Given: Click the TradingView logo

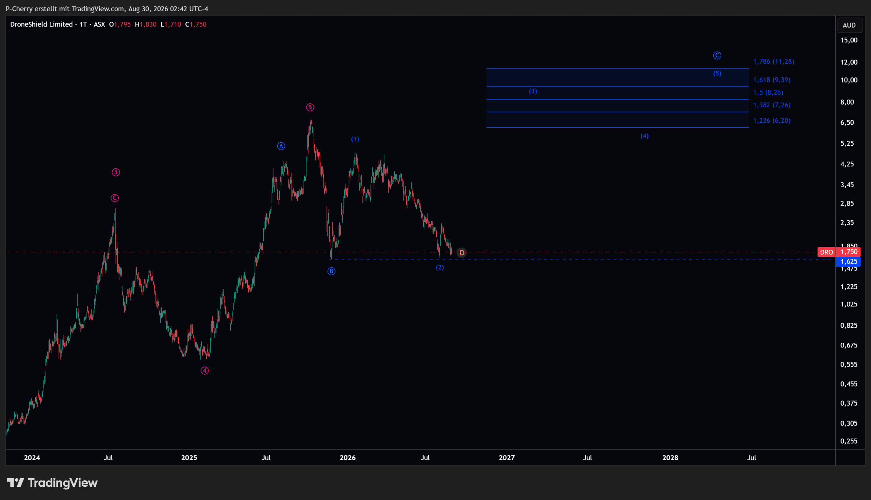Looking at the screenshot, I should point(52,483).
